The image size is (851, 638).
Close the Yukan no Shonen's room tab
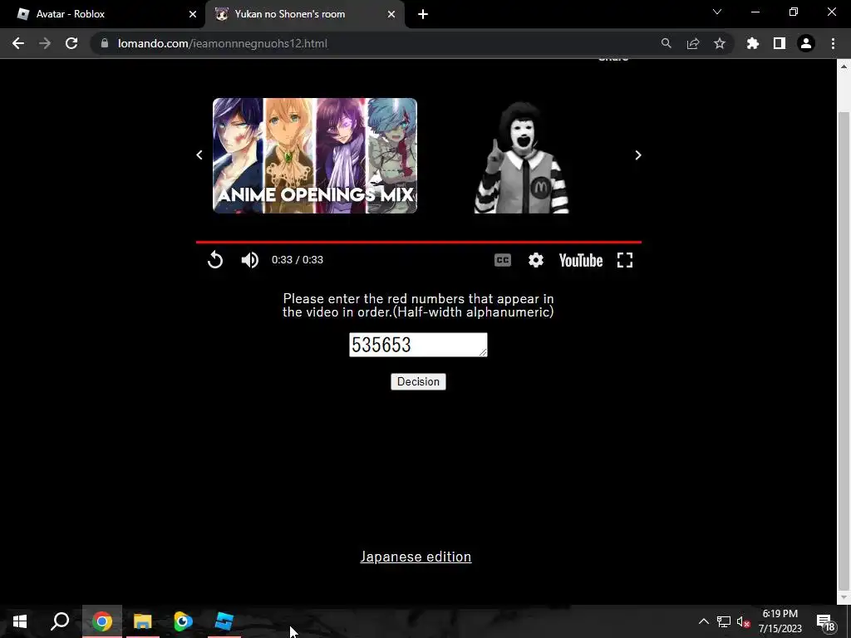[391, 14]
